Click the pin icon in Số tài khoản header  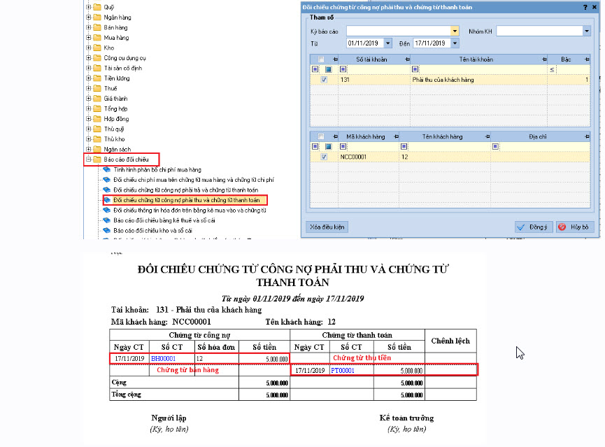pyautogui.click(x=407, y=59)
